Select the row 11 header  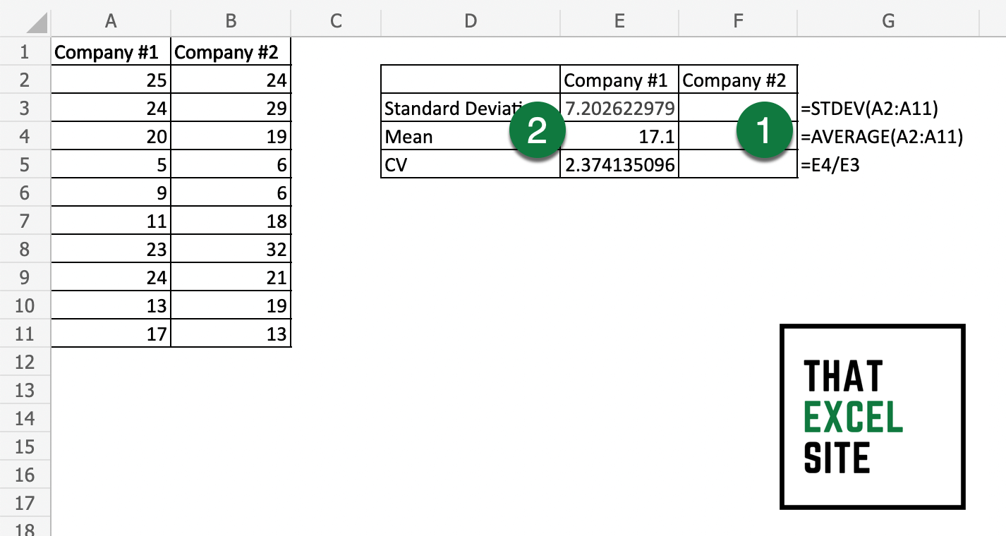(x=25, y=333)
